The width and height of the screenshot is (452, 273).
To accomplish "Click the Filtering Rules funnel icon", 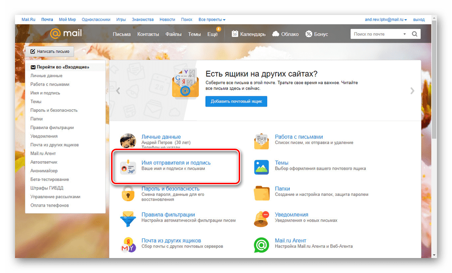I will [128, 218].
